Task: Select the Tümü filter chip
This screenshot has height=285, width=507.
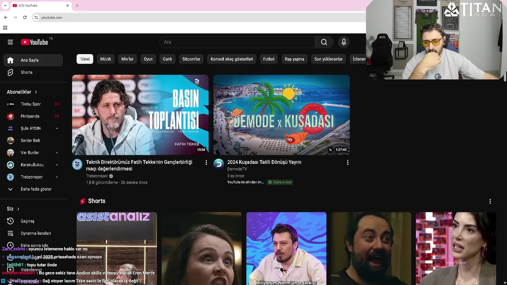Action: tap(85, 59)
